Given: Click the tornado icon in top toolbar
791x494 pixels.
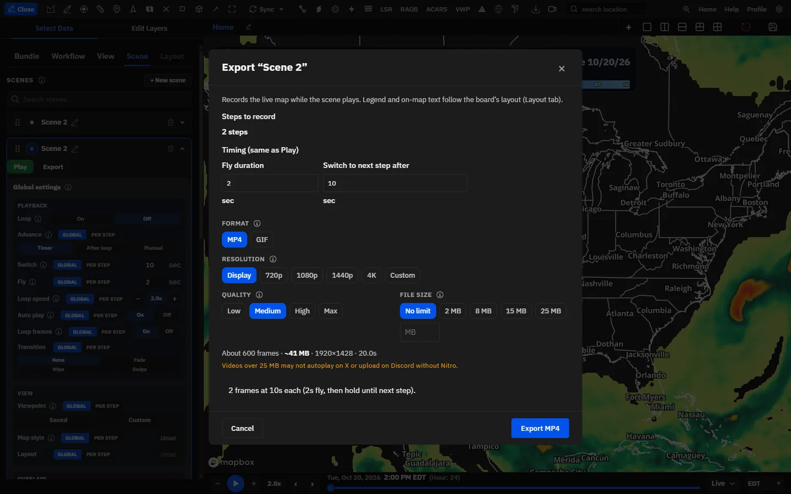Looking at the screenshot, I should point(515,9).
